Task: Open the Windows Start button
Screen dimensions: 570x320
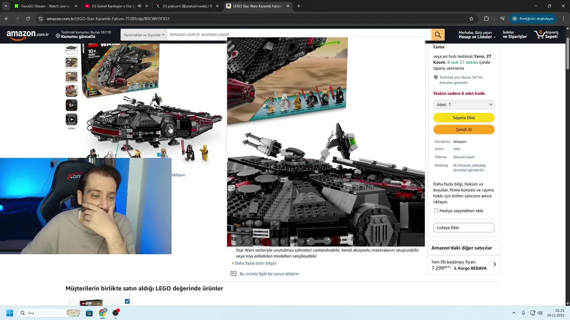Action: point(9,313)
